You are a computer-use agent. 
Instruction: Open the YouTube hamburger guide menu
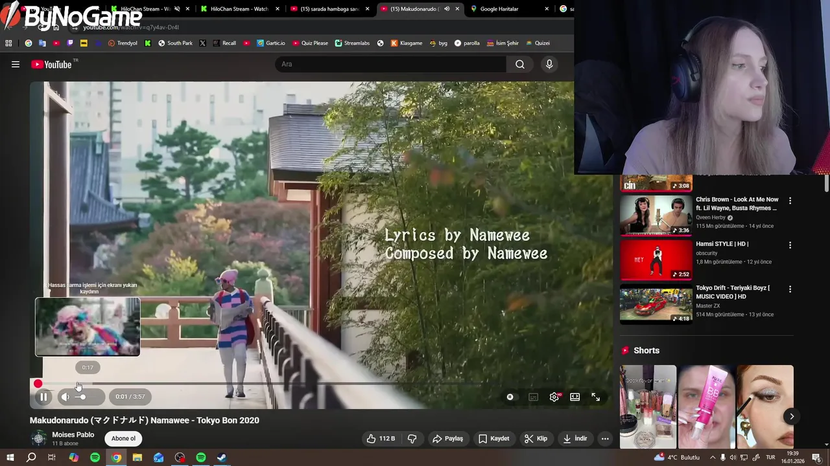coord(16,64)
